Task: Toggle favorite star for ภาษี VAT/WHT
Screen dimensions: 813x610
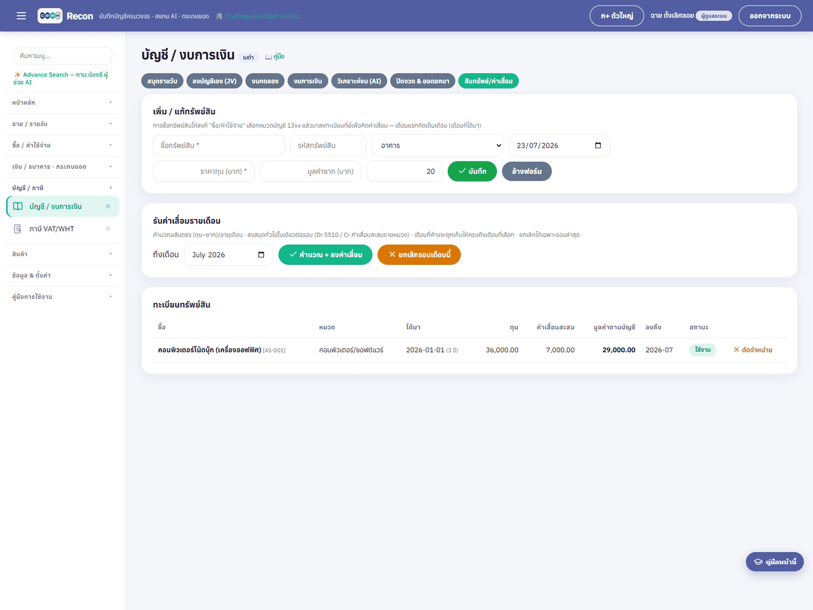Action: (108, 229)
